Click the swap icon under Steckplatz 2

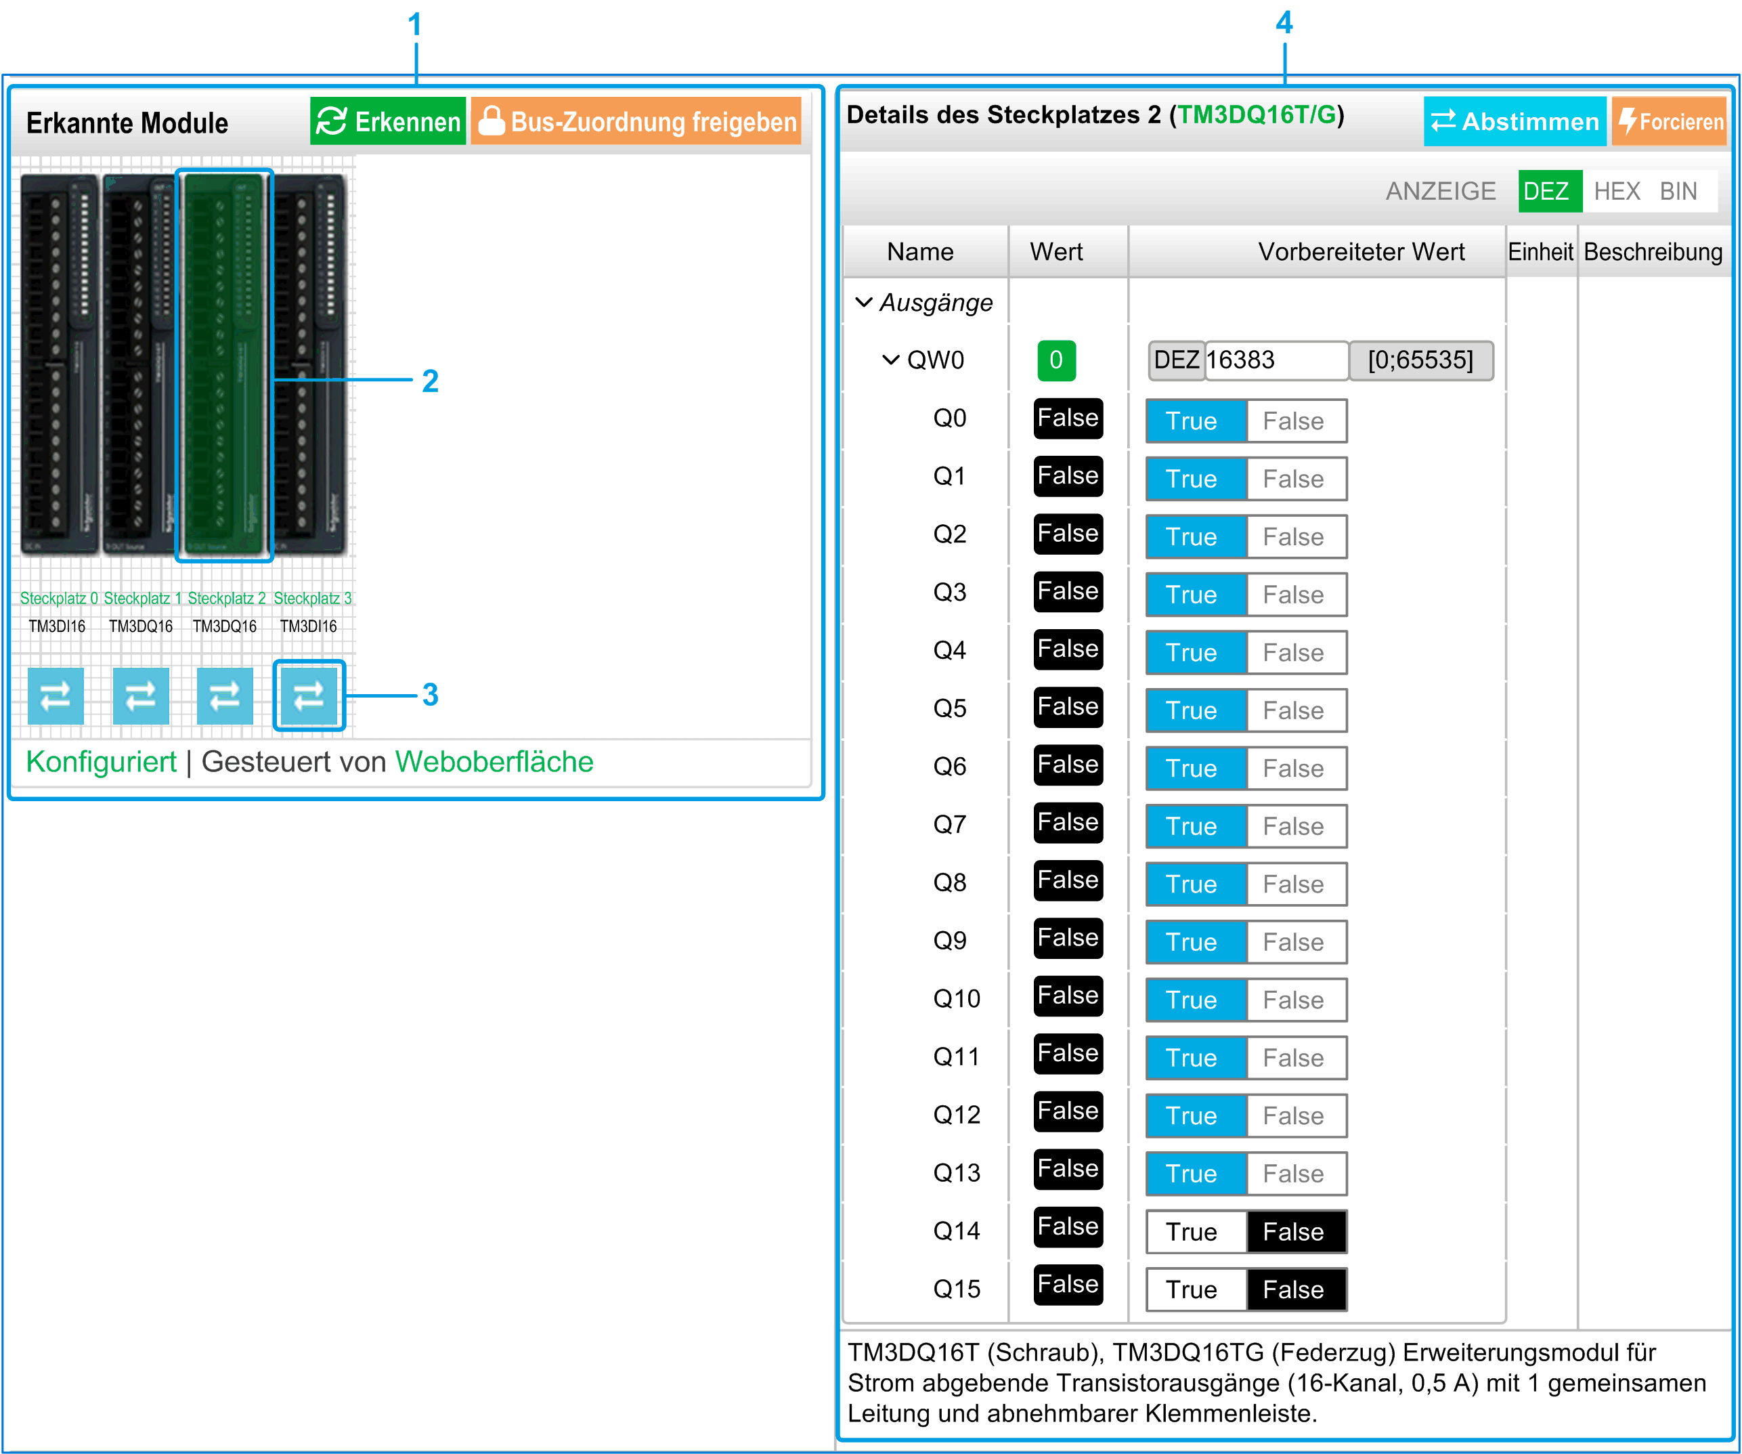[225, 696]
